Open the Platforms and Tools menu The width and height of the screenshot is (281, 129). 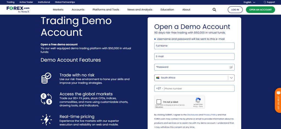[x=106, y=10]
